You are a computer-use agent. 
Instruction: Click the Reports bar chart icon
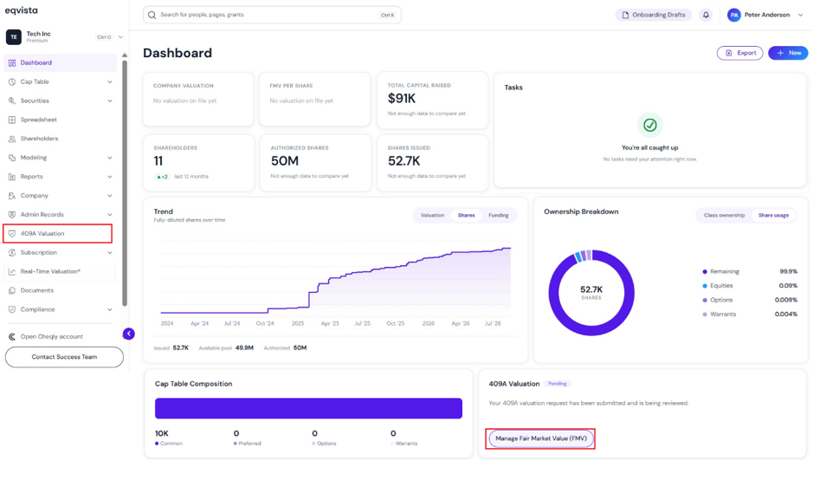click(12, 177)
